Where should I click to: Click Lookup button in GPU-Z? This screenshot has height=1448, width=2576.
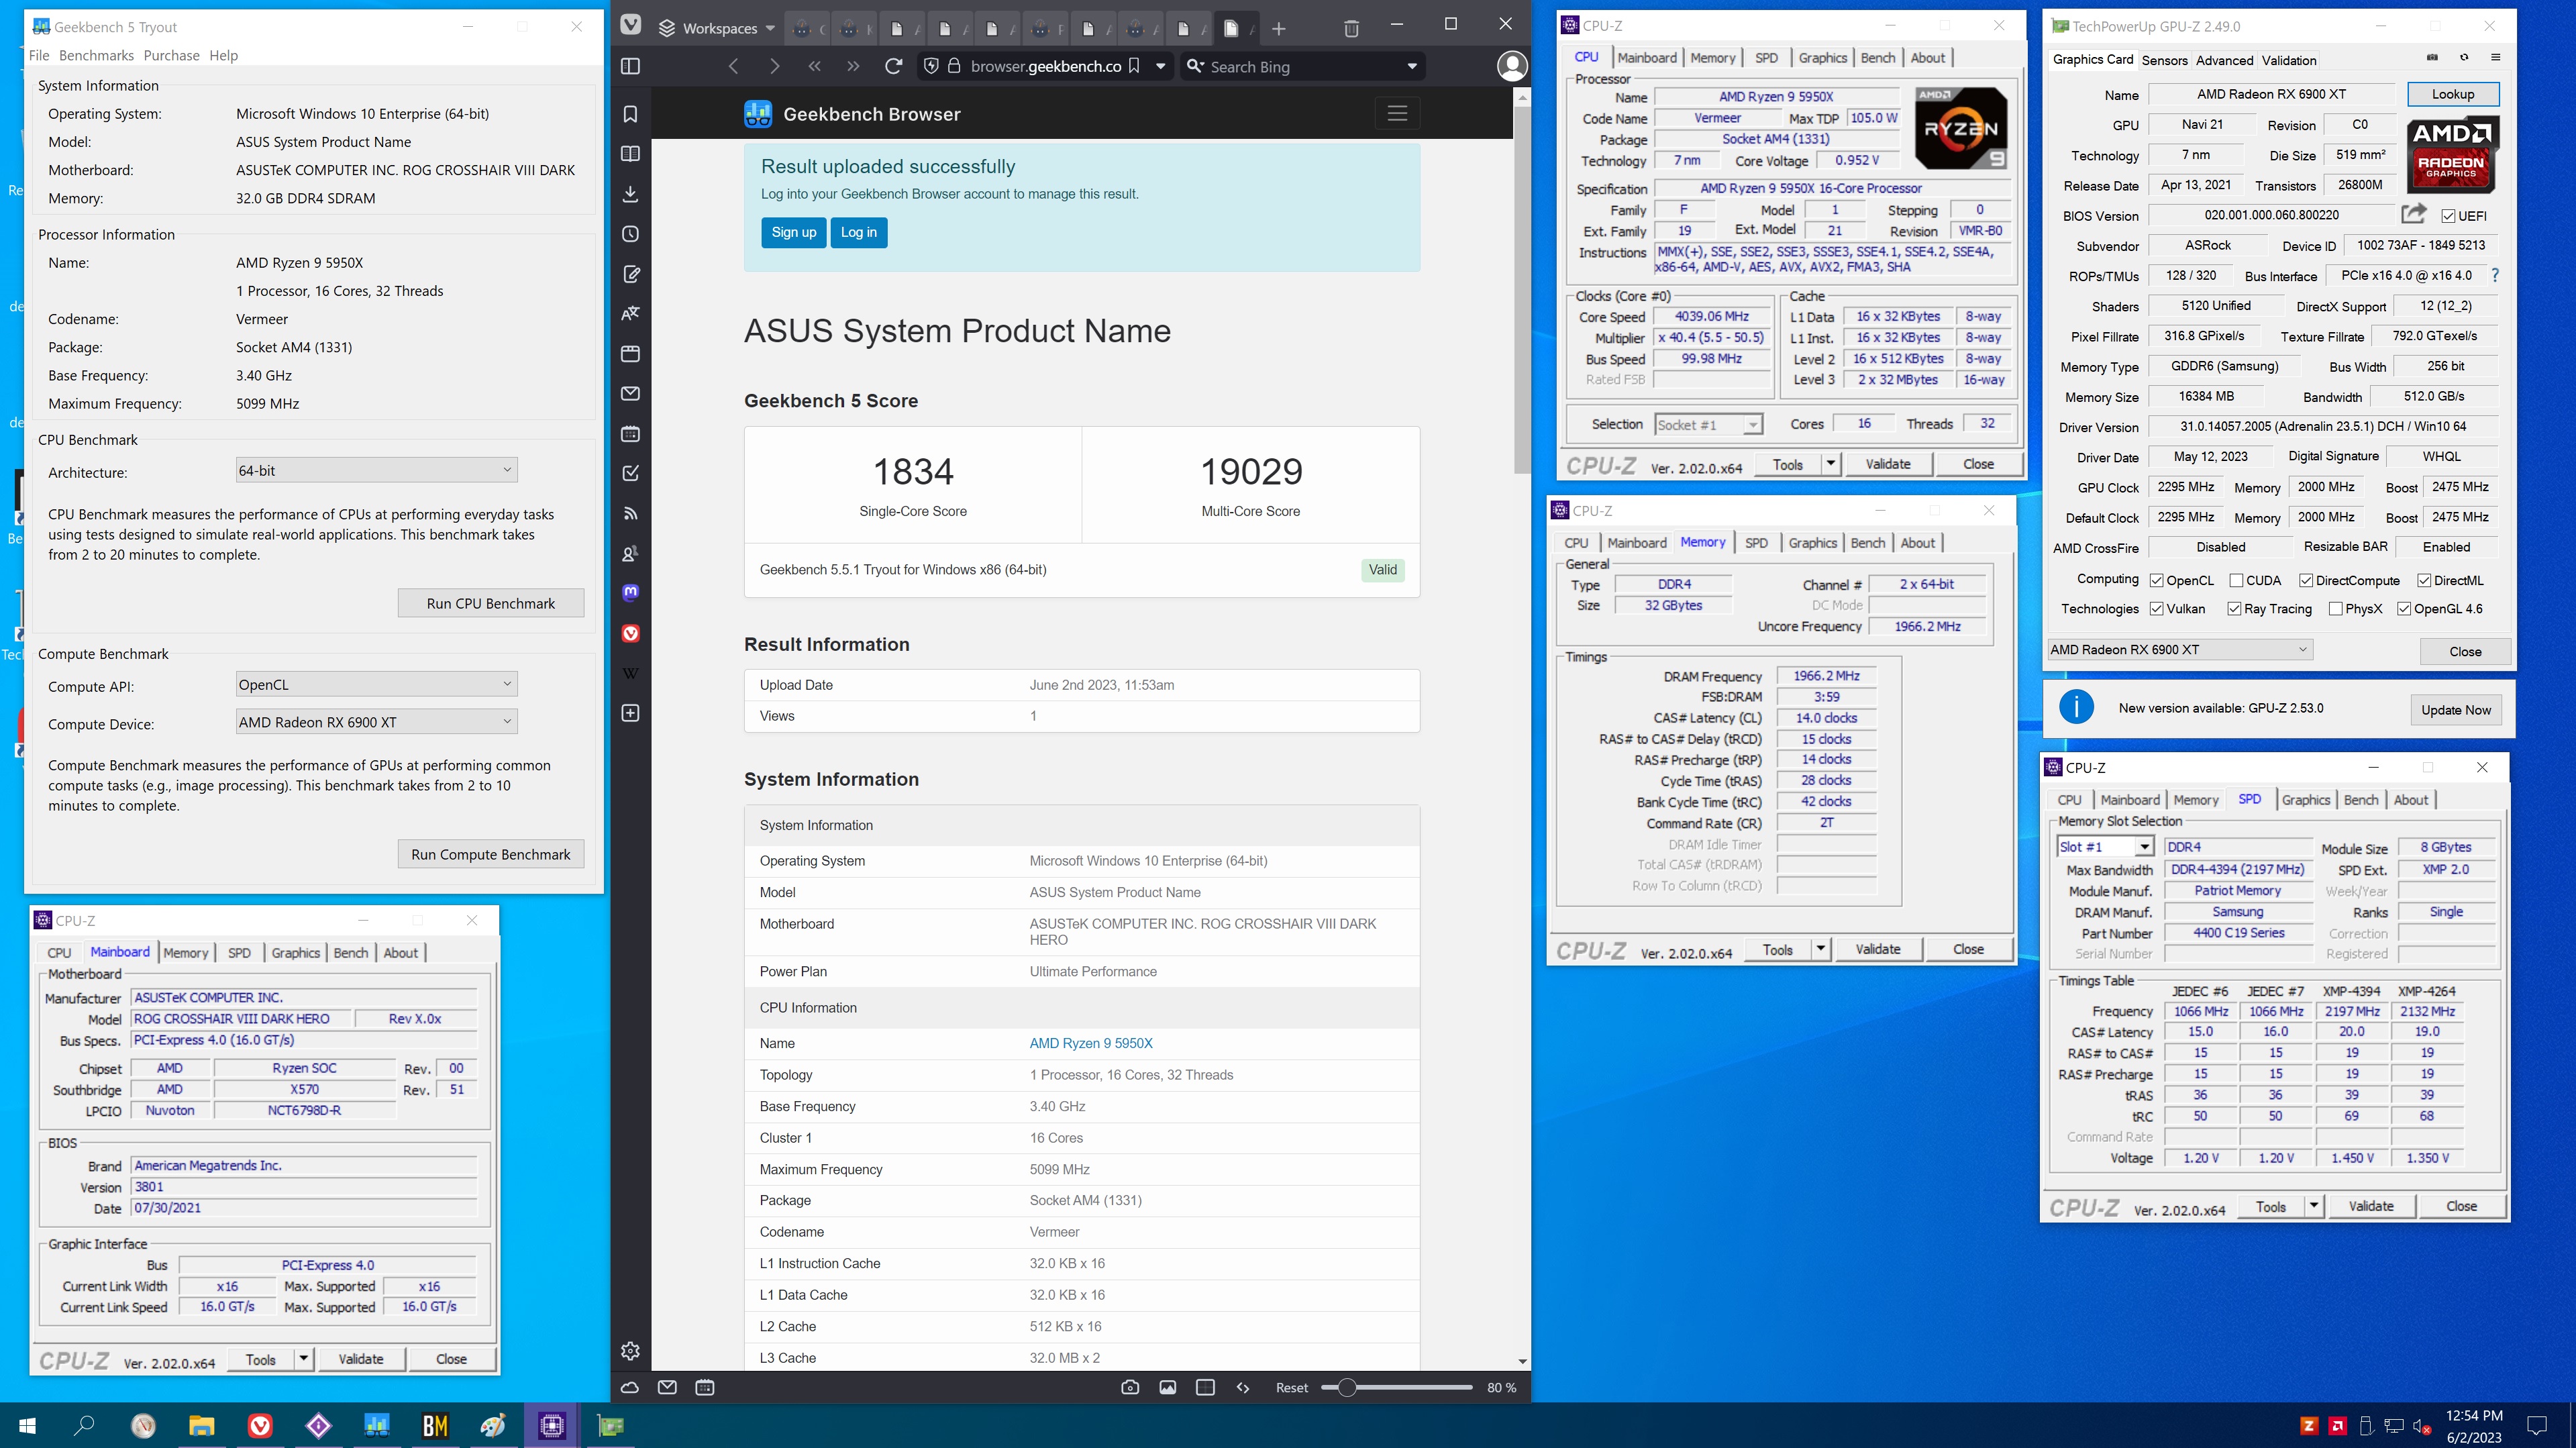(2452, 94)
